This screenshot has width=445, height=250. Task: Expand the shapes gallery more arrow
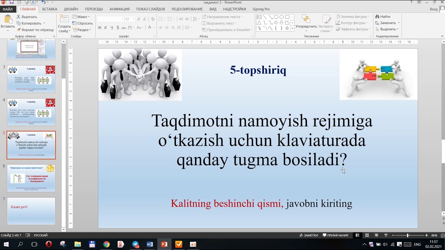click(292, 29)
